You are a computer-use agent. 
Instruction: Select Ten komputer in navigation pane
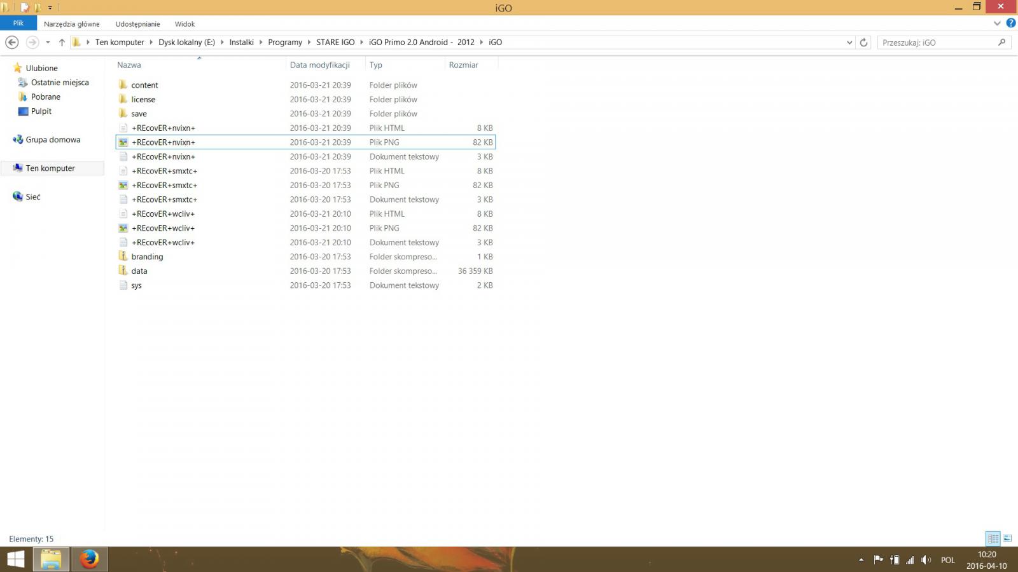click(x=50, y=168)
